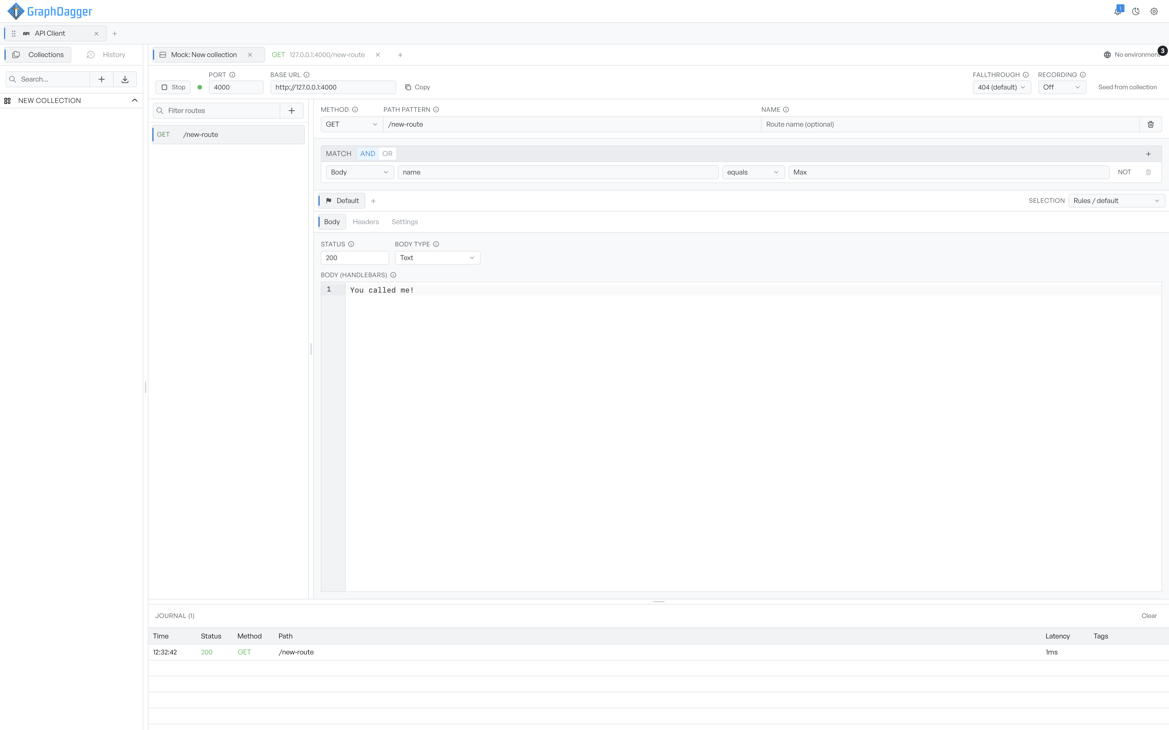
Task: Select OR match mode
Action: (x=387, y=153)
